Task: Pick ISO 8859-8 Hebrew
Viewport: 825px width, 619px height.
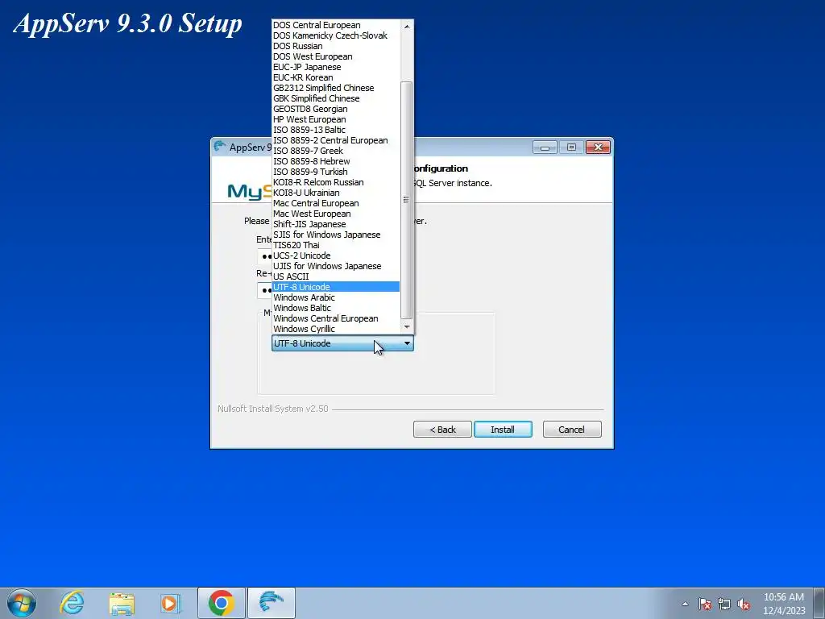Action: [x=336, y=161]
